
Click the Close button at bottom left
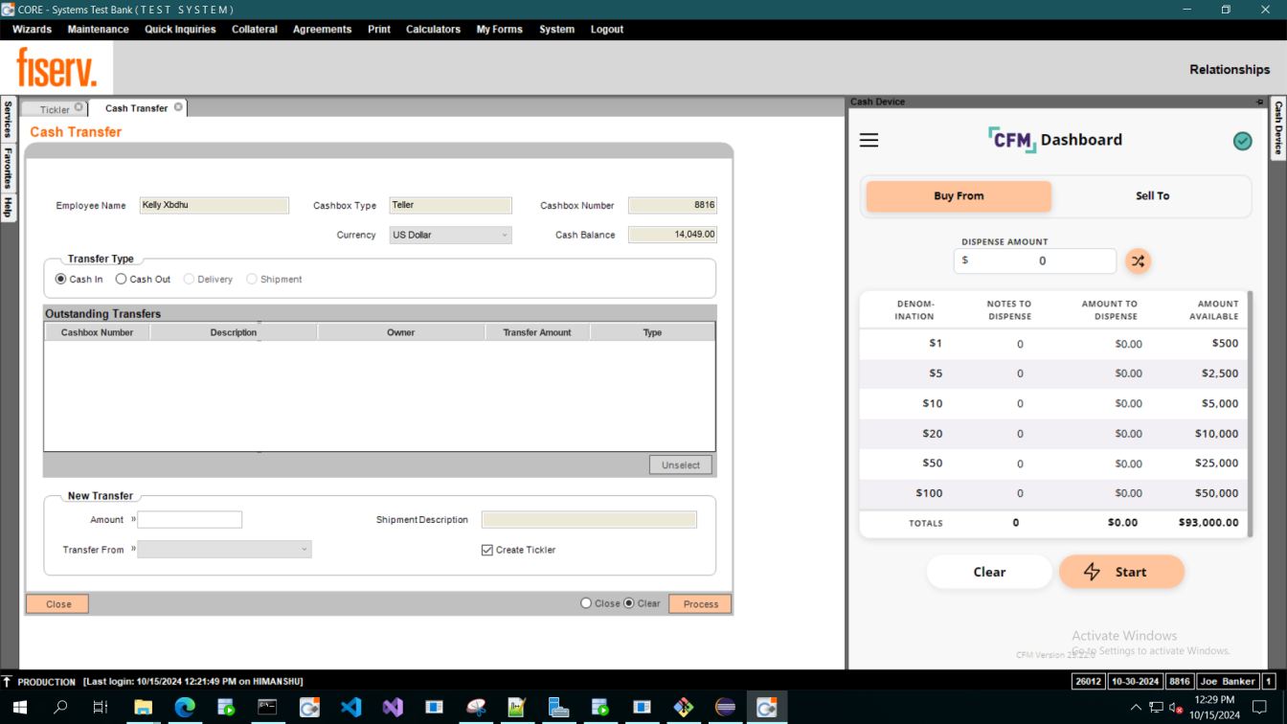point(58,604)
